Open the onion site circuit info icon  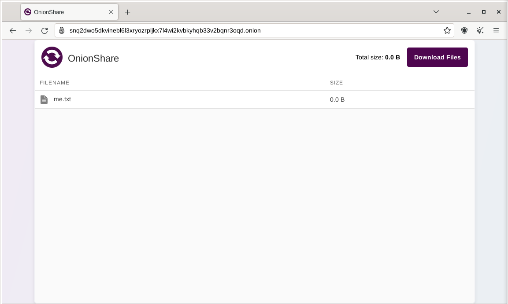(x=62, y=30)
